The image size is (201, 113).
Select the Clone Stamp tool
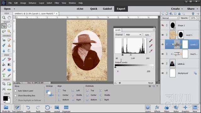coord(9,45)
